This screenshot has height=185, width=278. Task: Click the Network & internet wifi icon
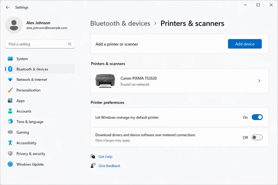10,79
